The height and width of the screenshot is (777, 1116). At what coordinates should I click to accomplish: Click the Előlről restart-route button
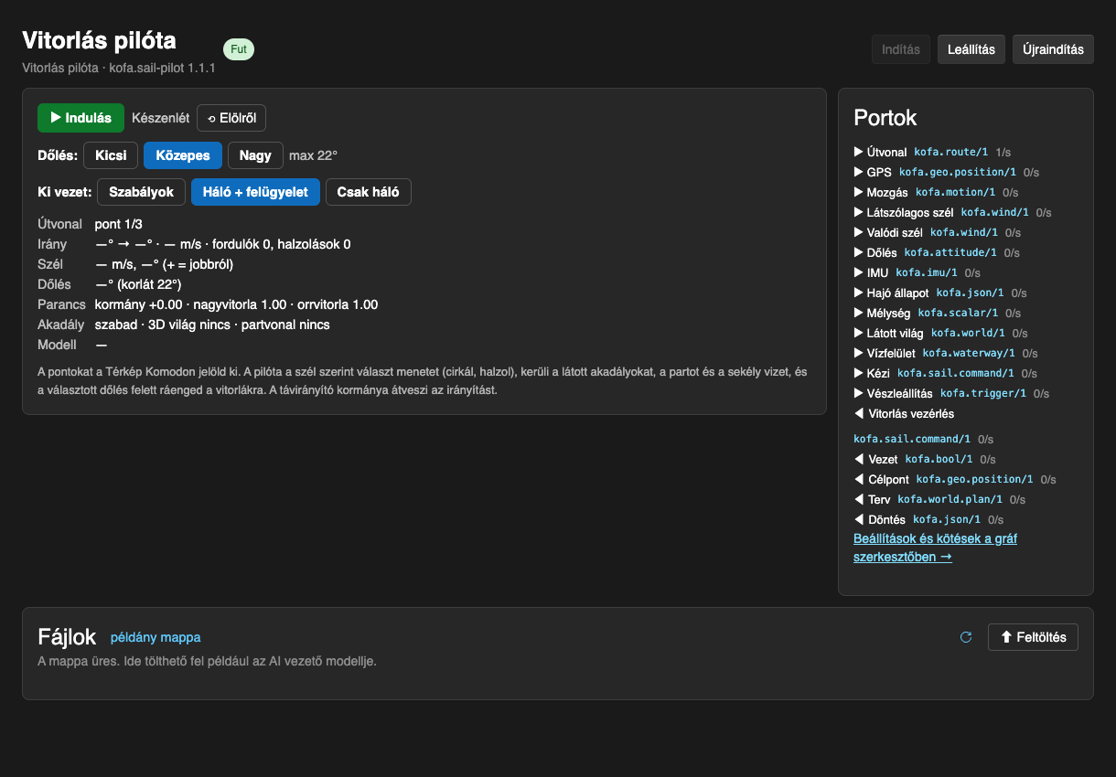[231, 118]
